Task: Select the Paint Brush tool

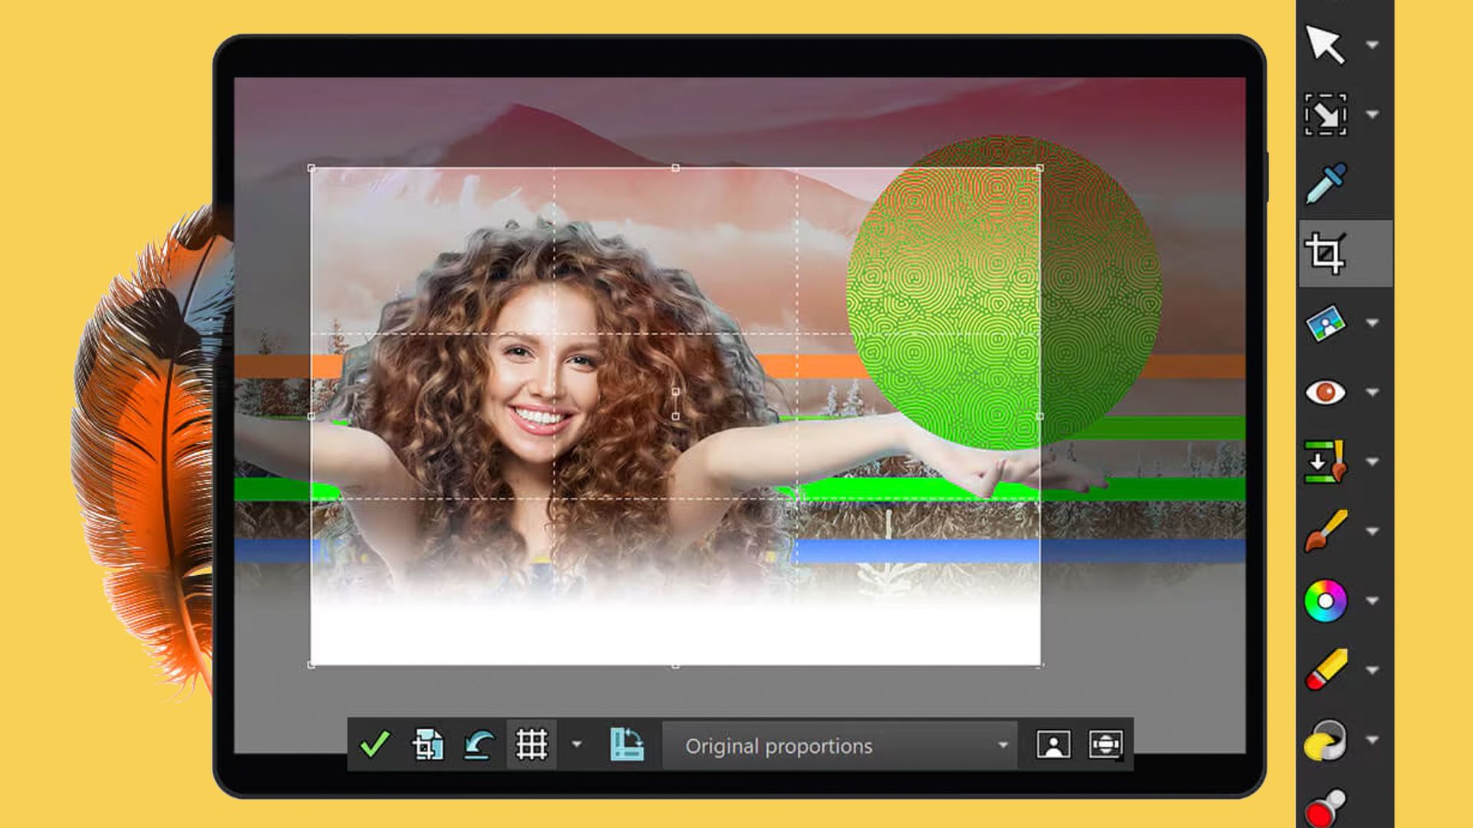Action: pyautogui.click(x=1325, y=531)
